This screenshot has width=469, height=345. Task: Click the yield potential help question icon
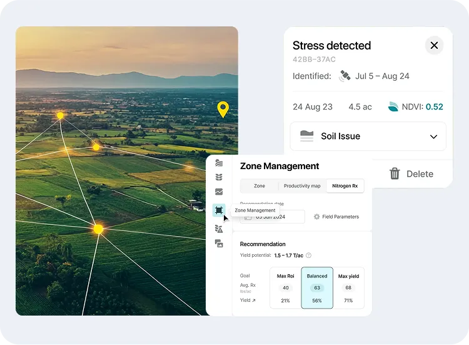(308, 255)
